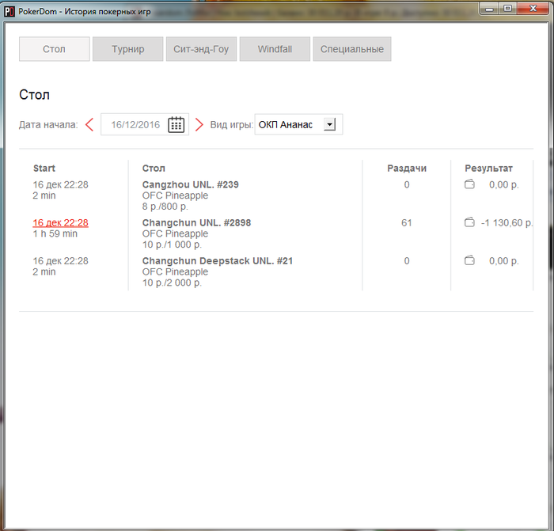The height and width of the screenshot is (531, 554).
Task: Open the Windfall tab
Action: (x=275, y=49)
